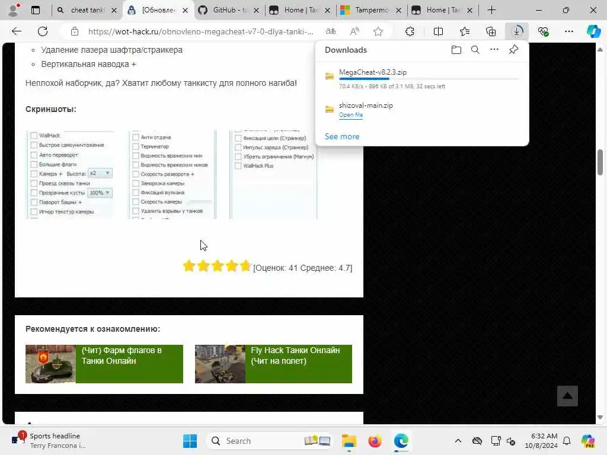Click 'See more' in Downloads panel
Screen dimensions: 607x455
tap(342, 137)
